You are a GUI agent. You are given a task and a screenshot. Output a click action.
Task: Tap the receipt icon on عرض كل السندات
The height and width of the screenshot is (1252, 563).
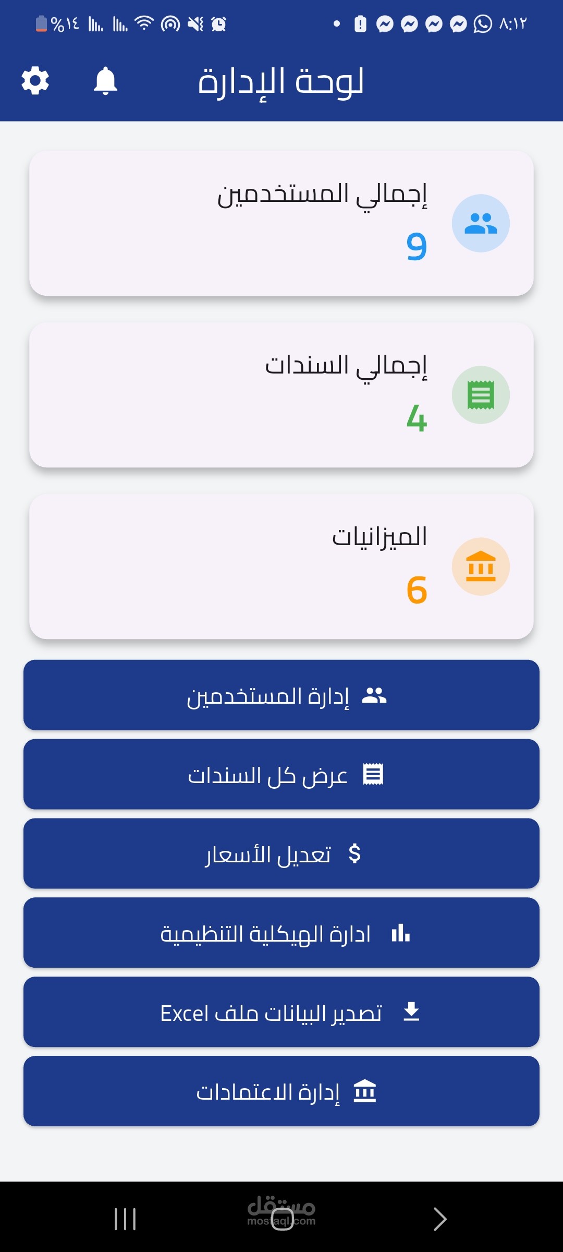coord(373,774)
